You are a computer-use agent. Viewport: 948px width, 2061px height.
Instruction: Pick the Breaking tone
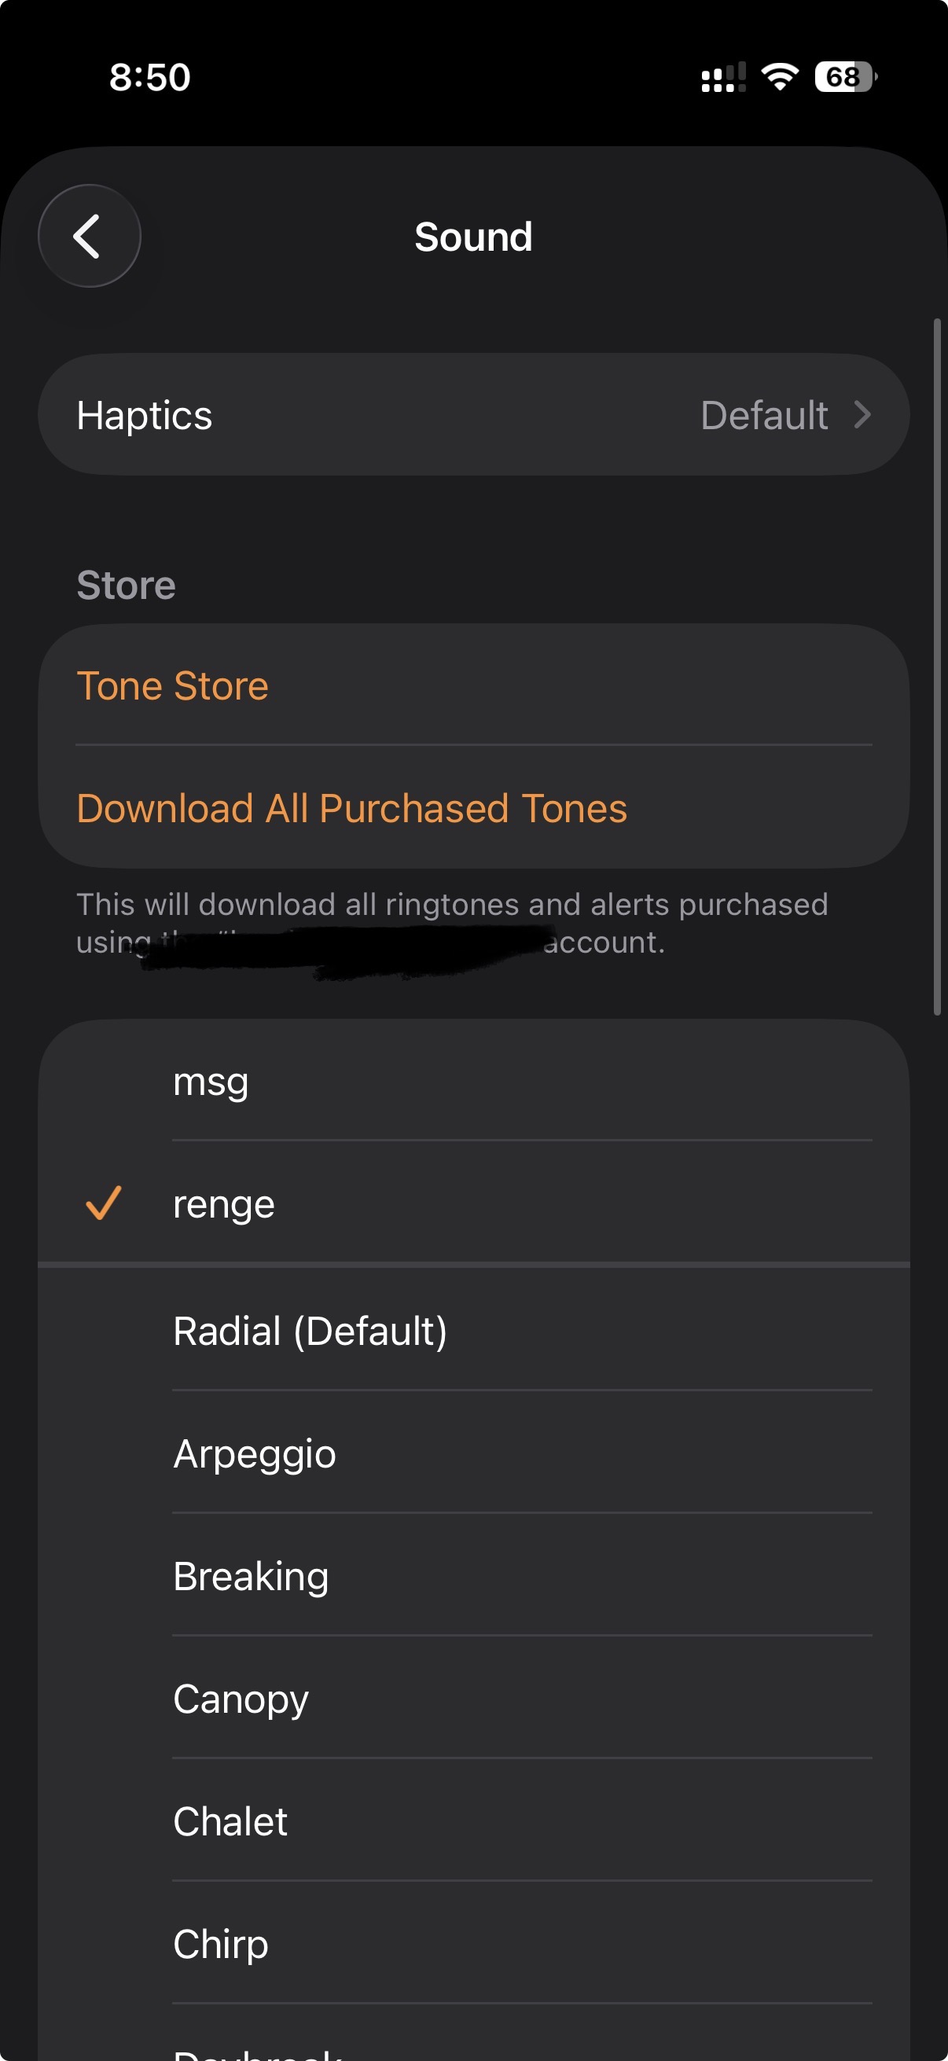pyautogui.click(x=252, y=1576)
